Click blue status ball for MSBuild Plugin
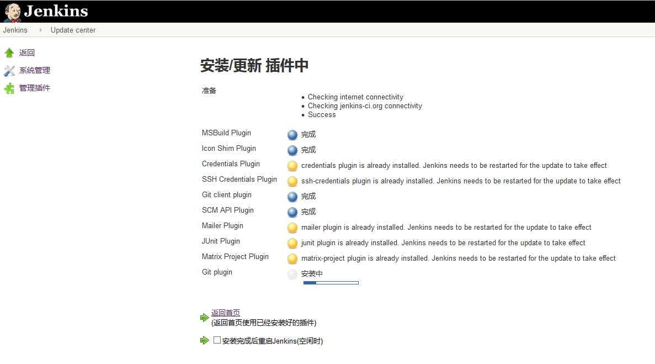Image resolution: width=655 pixels, height=364 pixels. (x=292, y=135)
